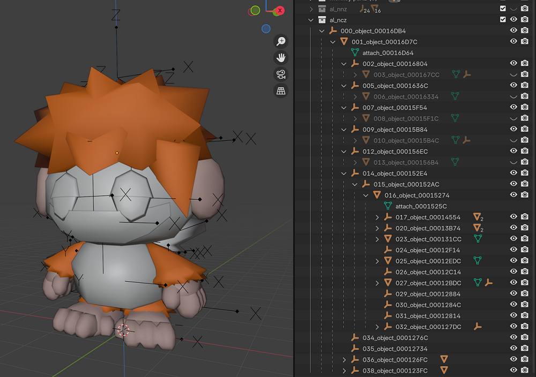Uncheck the al_ncz collection checkbox
536x377 pixels.
click(x=502, y=19)
